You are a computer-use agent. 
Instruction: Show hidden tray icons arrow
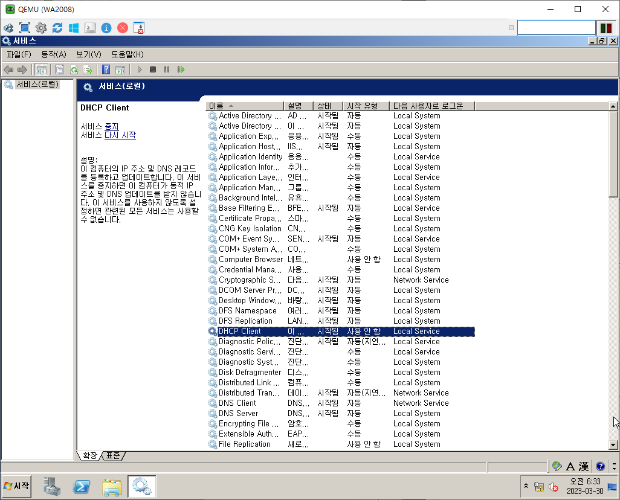[x=526, y=486]
